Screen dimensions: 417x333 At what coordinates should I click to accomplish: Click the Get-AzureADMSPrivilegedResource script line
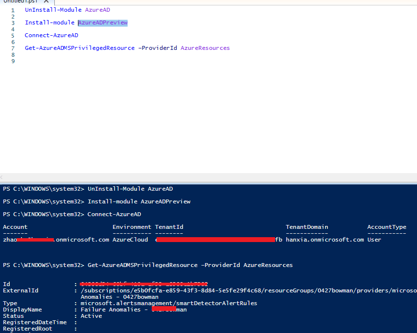[80, 47]
